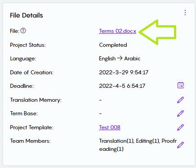The width and height of the screenshot is (196, 168).
Task: Select the Completed project status text
Action: [x=113, y=45]
